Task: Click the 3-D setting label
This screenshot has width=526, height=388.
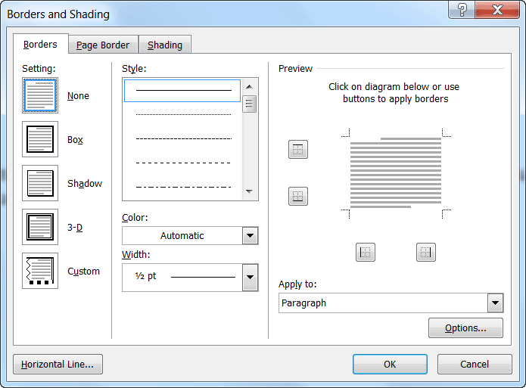Action: pyautogui.click(x=75, y=228)
